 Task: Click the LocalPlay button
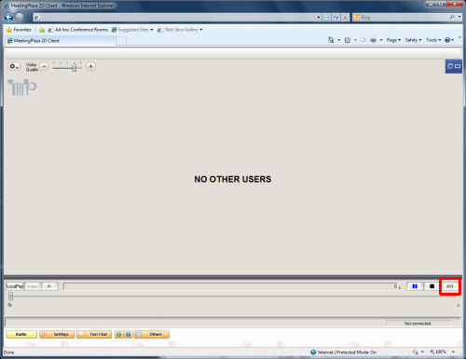15,286
